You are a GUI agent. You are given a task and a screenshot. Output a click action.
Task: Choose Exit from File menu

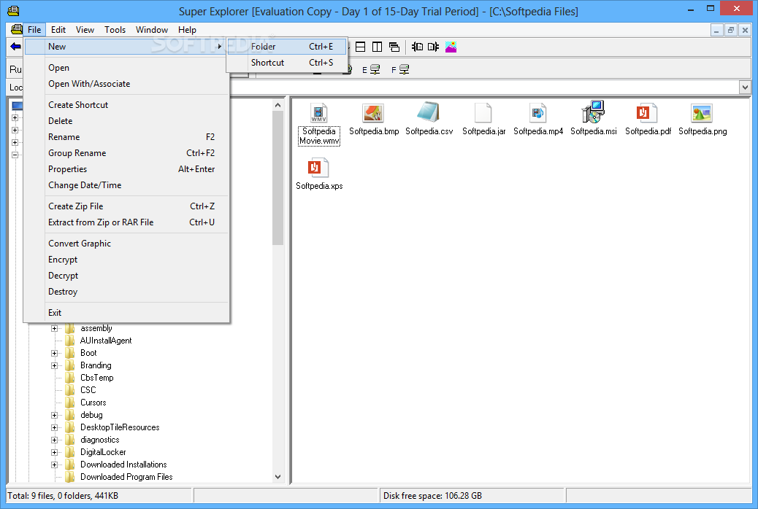(126, 312)
